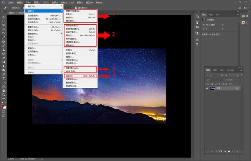The image size is (251, 161).
Task: Click the red foreground color swatch
Action: (3, 106)
